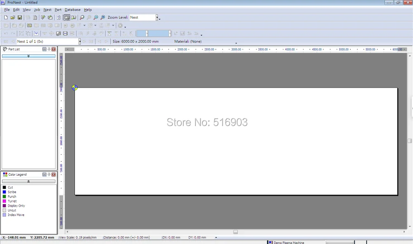The width and height of the screenshot is (413, 244).
Task: Click the "DX: 0.00 mm" status entry
Action: tap(171, 237)
